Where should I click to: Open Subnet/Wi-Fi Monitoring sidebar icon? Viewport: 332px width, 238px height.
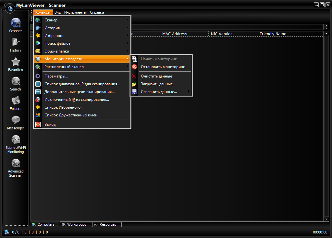16,140
